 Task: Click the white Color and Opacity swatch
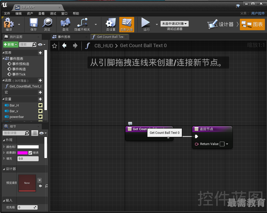point(28,147)
